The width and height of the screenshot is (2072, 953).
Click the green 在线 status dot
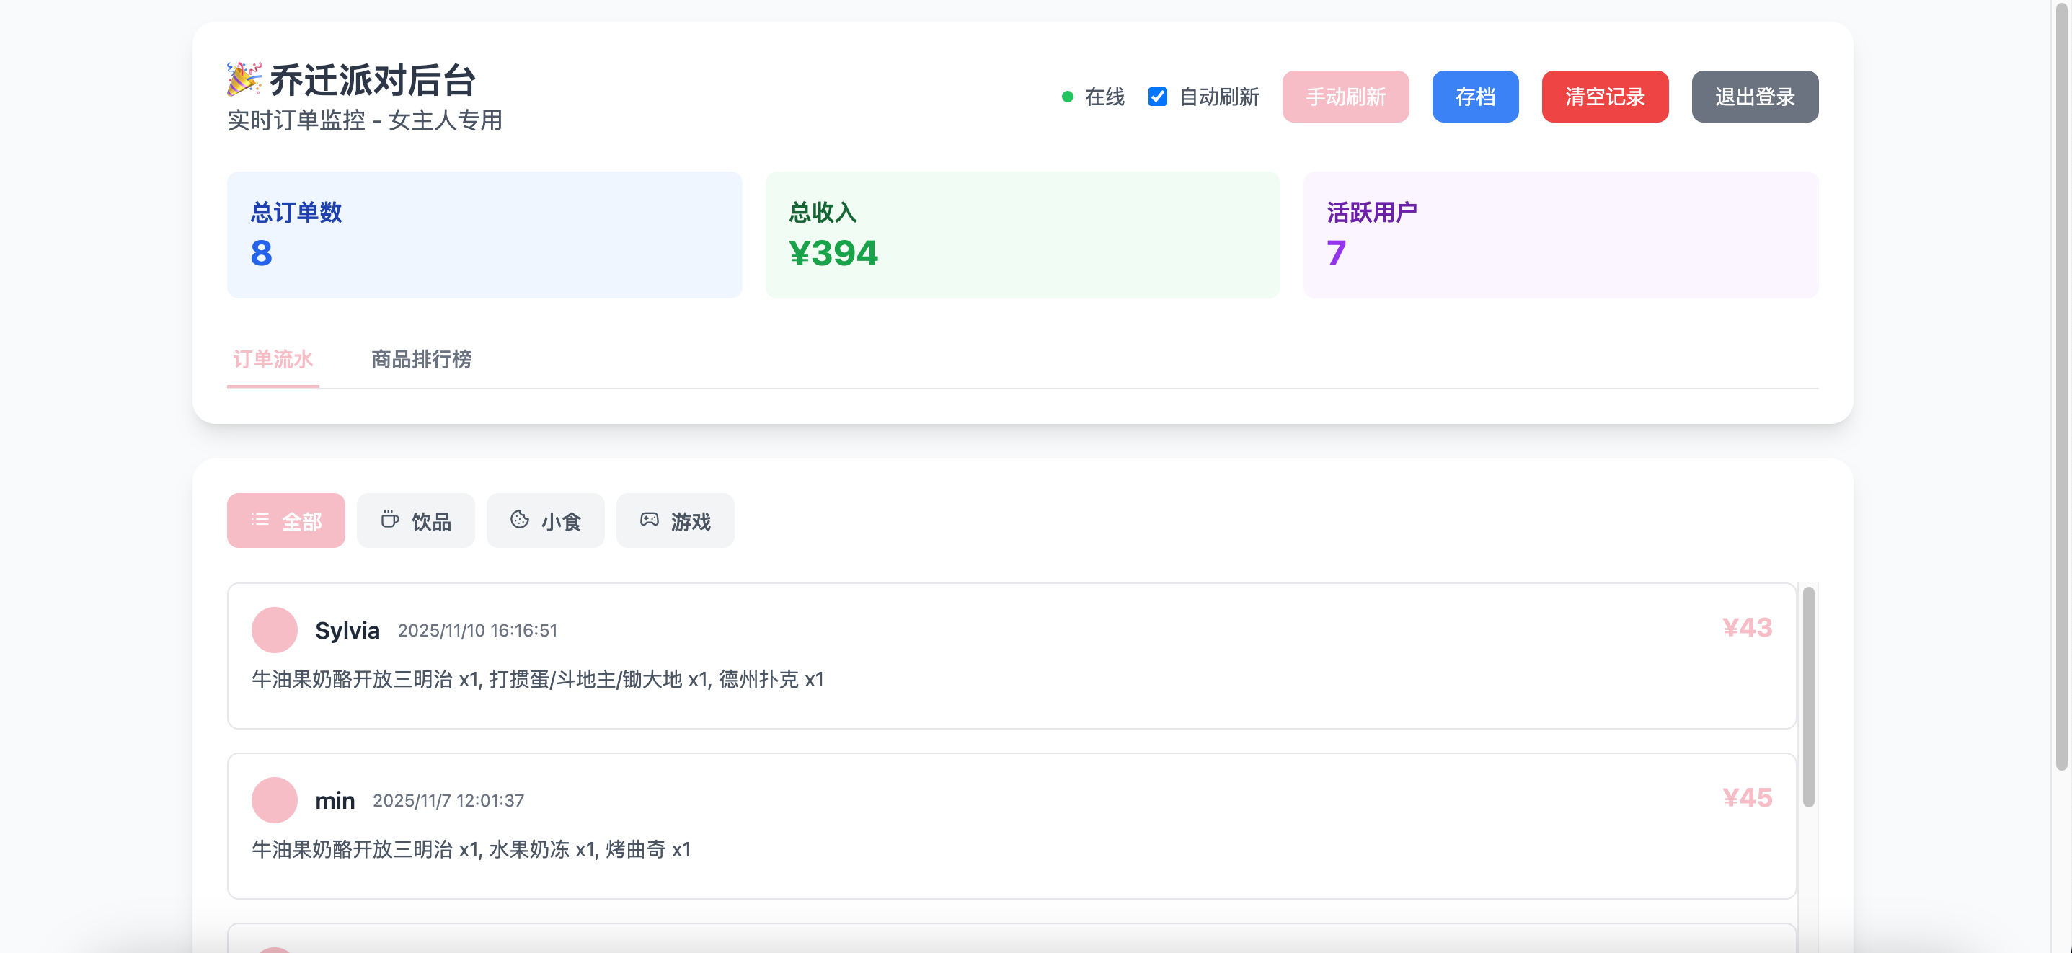1068,97
